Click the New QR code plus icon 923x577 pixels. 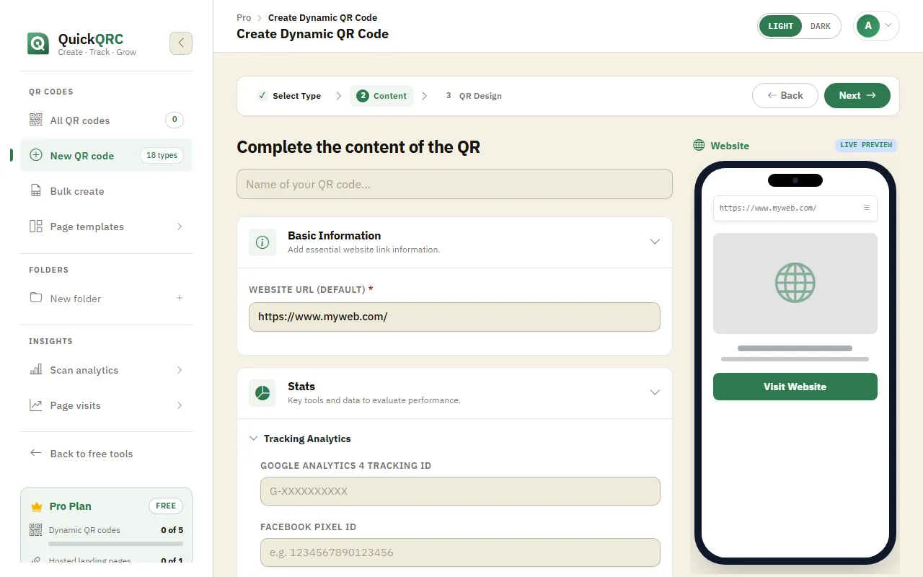36,156
